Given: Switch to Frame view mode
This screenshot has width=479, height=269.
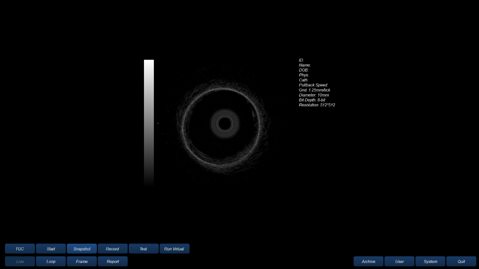Looking at the screenshot, I should (82, 261).
